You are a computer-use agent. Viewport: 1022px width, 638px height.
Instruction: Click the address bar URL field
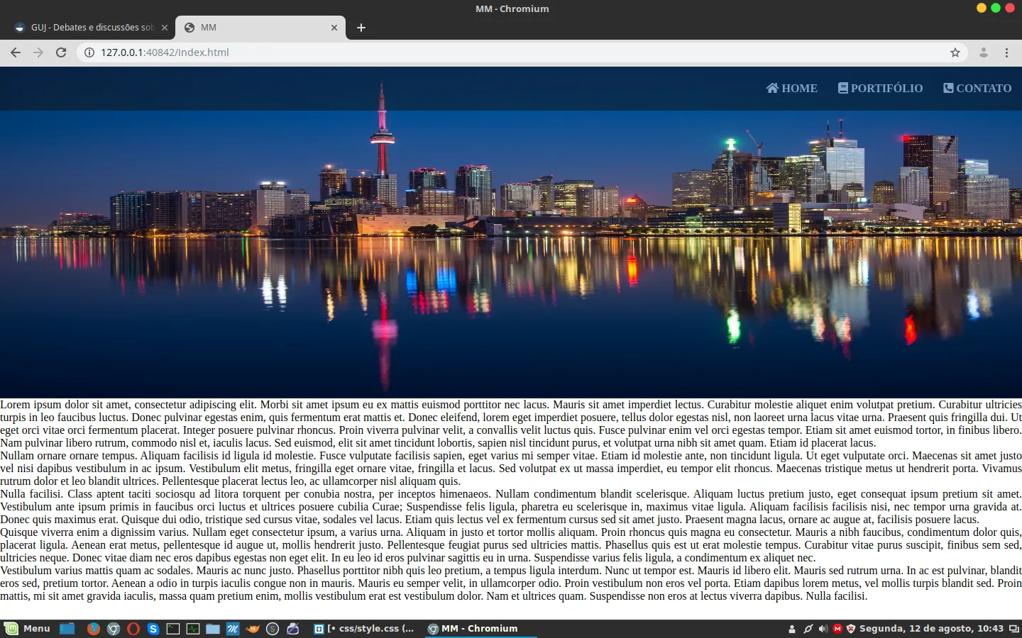pos(497,52)
